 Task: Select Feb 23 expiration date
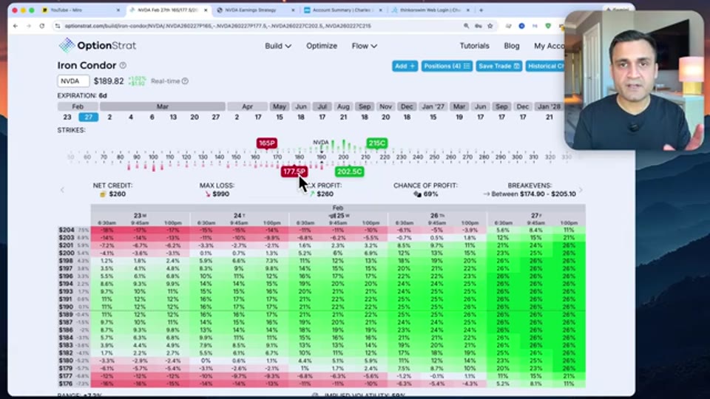pyautogui.click(x=67, y=117)
